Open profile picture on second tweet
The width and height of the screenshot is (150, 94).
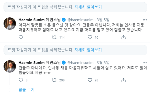pyautogui.click(x=10, y=66)
